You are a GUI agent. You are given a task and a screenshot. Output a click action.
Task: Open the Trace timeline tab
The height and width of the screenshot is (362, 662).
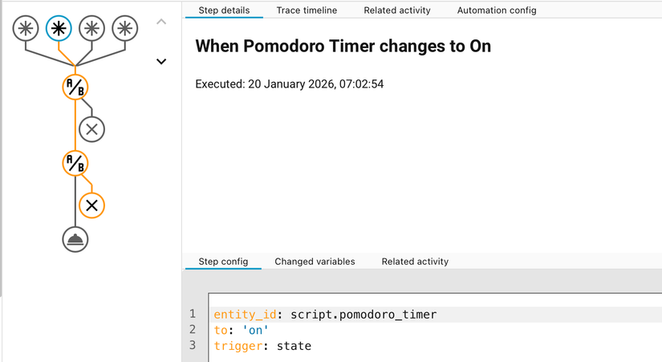coord(307,10)
